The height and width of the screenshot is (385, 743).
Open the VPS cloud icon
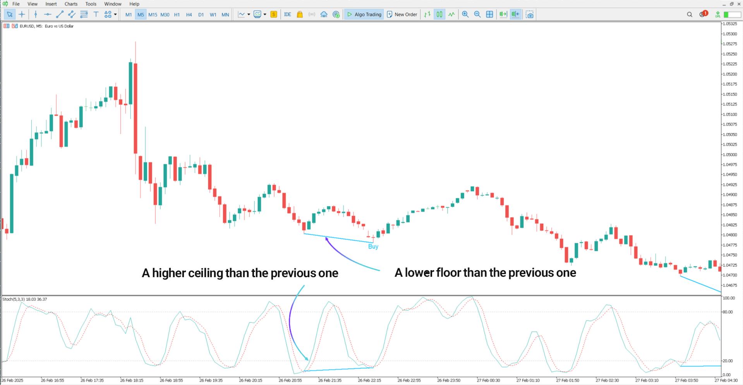324,14
